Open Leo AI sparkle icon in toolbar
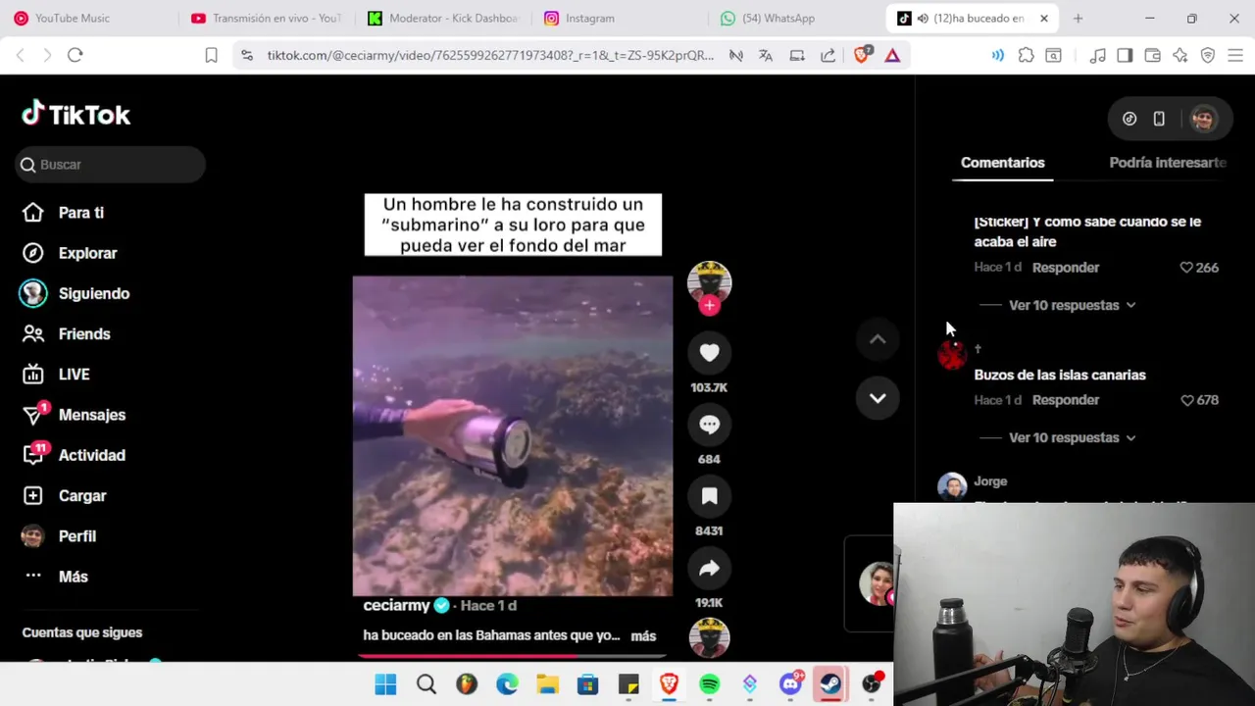 [1180, 56]
